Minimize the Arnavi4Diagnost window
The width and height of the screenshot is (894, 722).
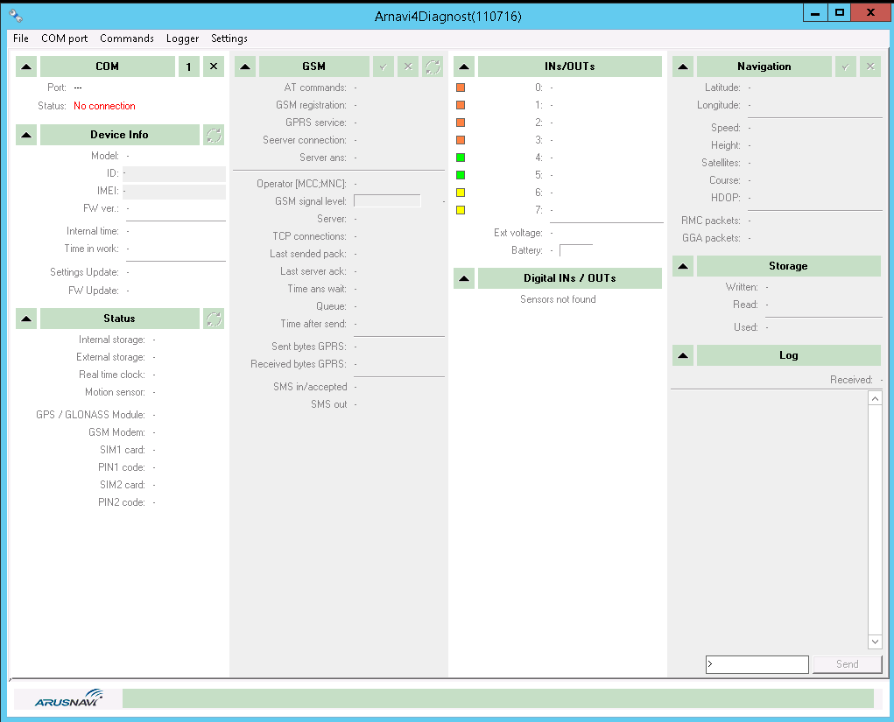[815, 12]
